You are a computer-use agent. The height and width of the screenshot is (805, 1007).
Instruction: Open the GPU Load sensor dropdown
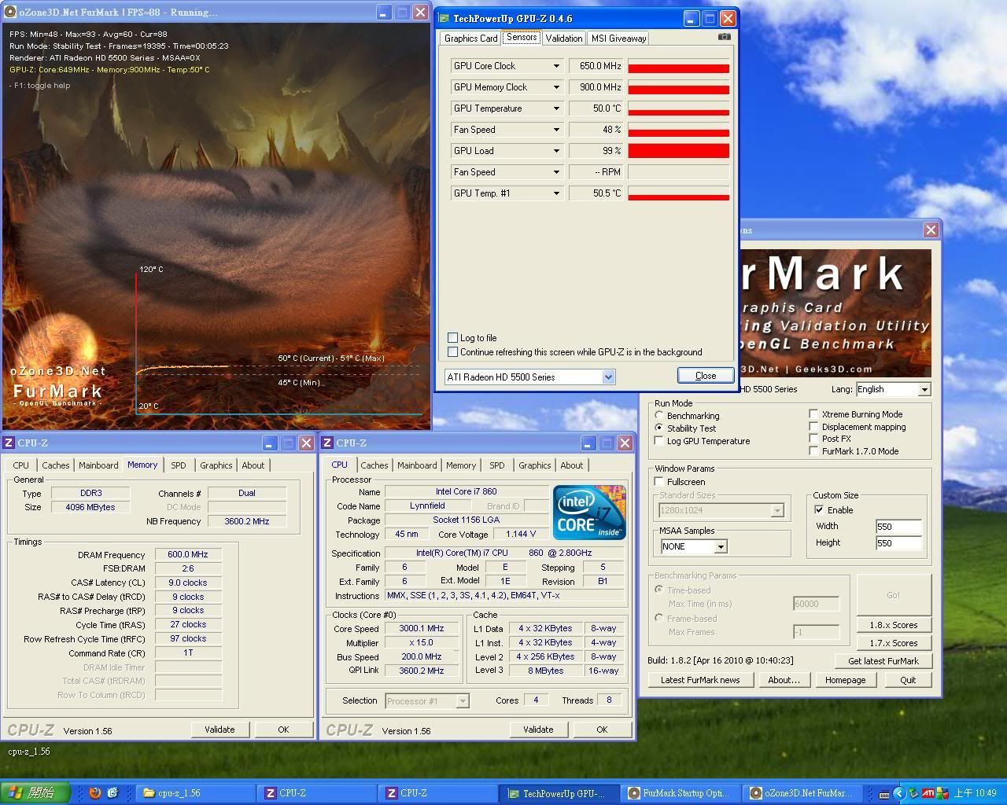556,151
